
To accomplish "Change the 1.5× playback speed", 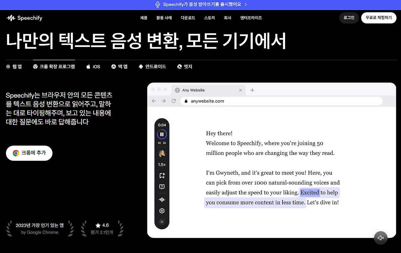I will [162, 165].
